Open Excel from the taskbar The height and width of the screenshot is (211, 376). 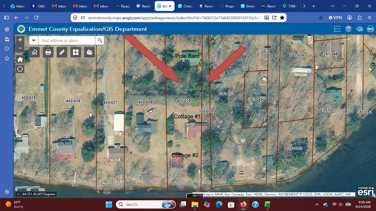(267, 204)
